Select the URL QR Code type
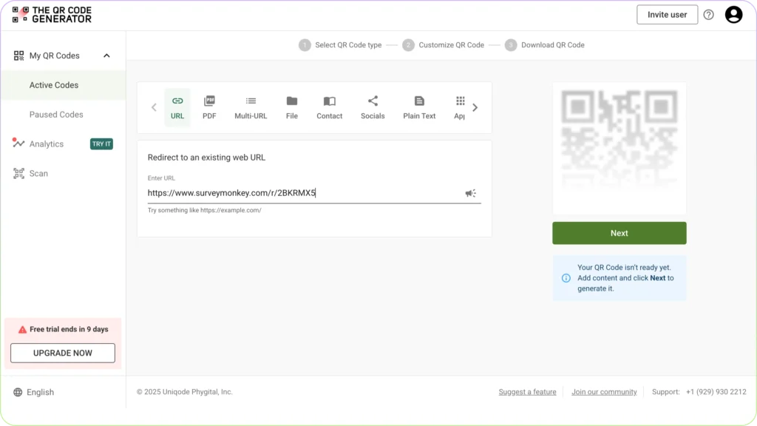Image resolution: width=757 pixels, height=426 pixels. point(177,107)
